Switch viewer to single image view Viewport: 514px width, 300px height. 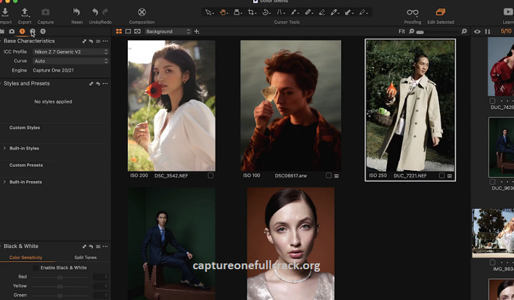pyautogui.click(x=128, y=31)
